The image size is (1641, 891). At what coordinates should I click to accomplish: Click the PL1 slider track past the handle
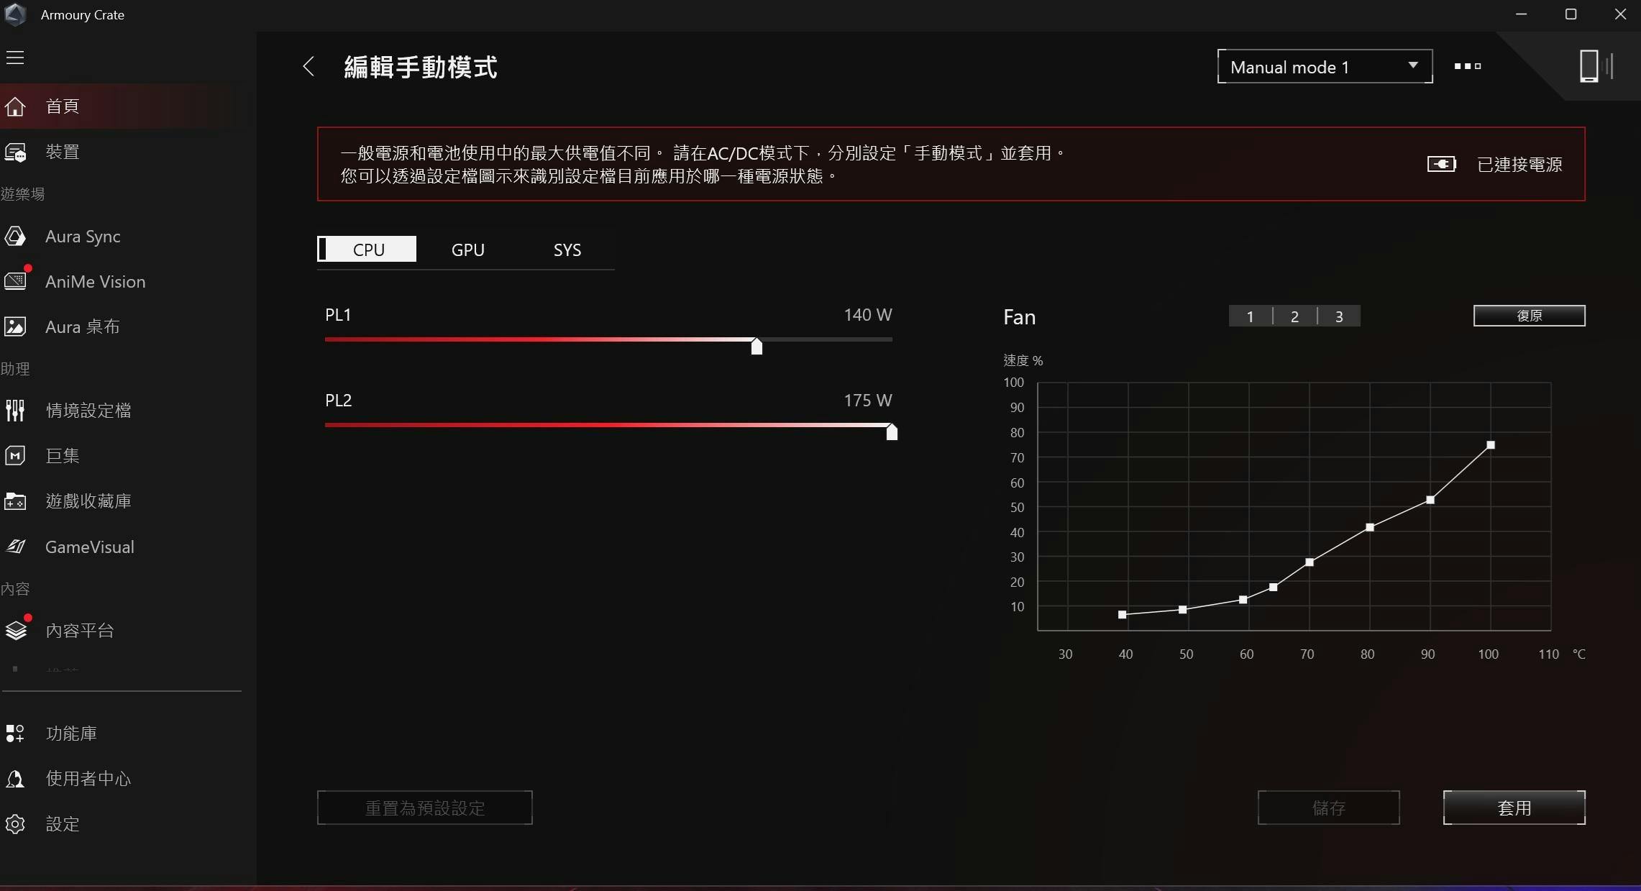tap(827, 339)
